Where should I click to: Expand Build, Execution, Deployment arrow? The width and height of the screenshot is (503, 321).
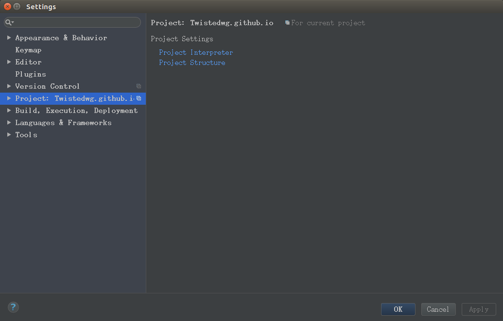(9, 111)
